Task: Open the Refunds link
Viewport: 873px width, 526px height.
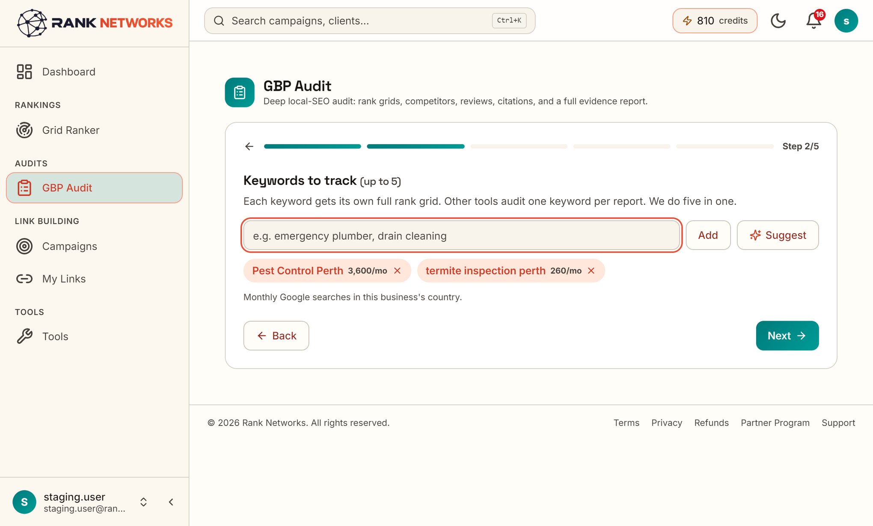Action: [711, 423]
